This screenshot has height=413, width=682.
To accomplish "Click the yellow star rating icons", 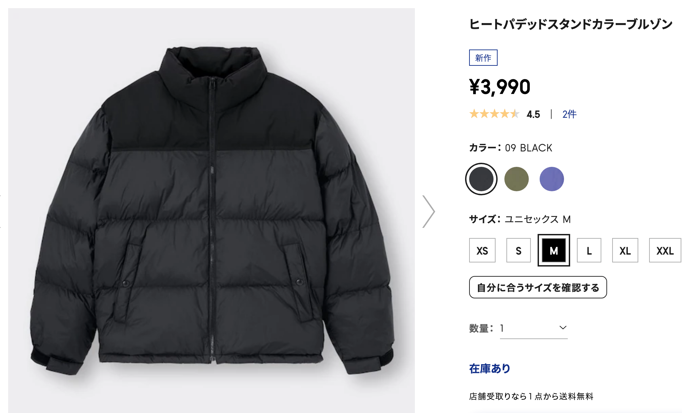I will pyautogui.click(x=494, y=114).
